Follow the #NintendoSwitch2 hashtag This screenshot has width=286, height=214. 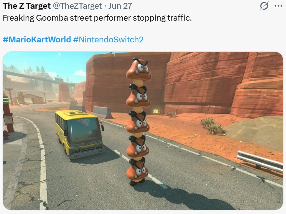pyautogui.click(x=108, y=39)
